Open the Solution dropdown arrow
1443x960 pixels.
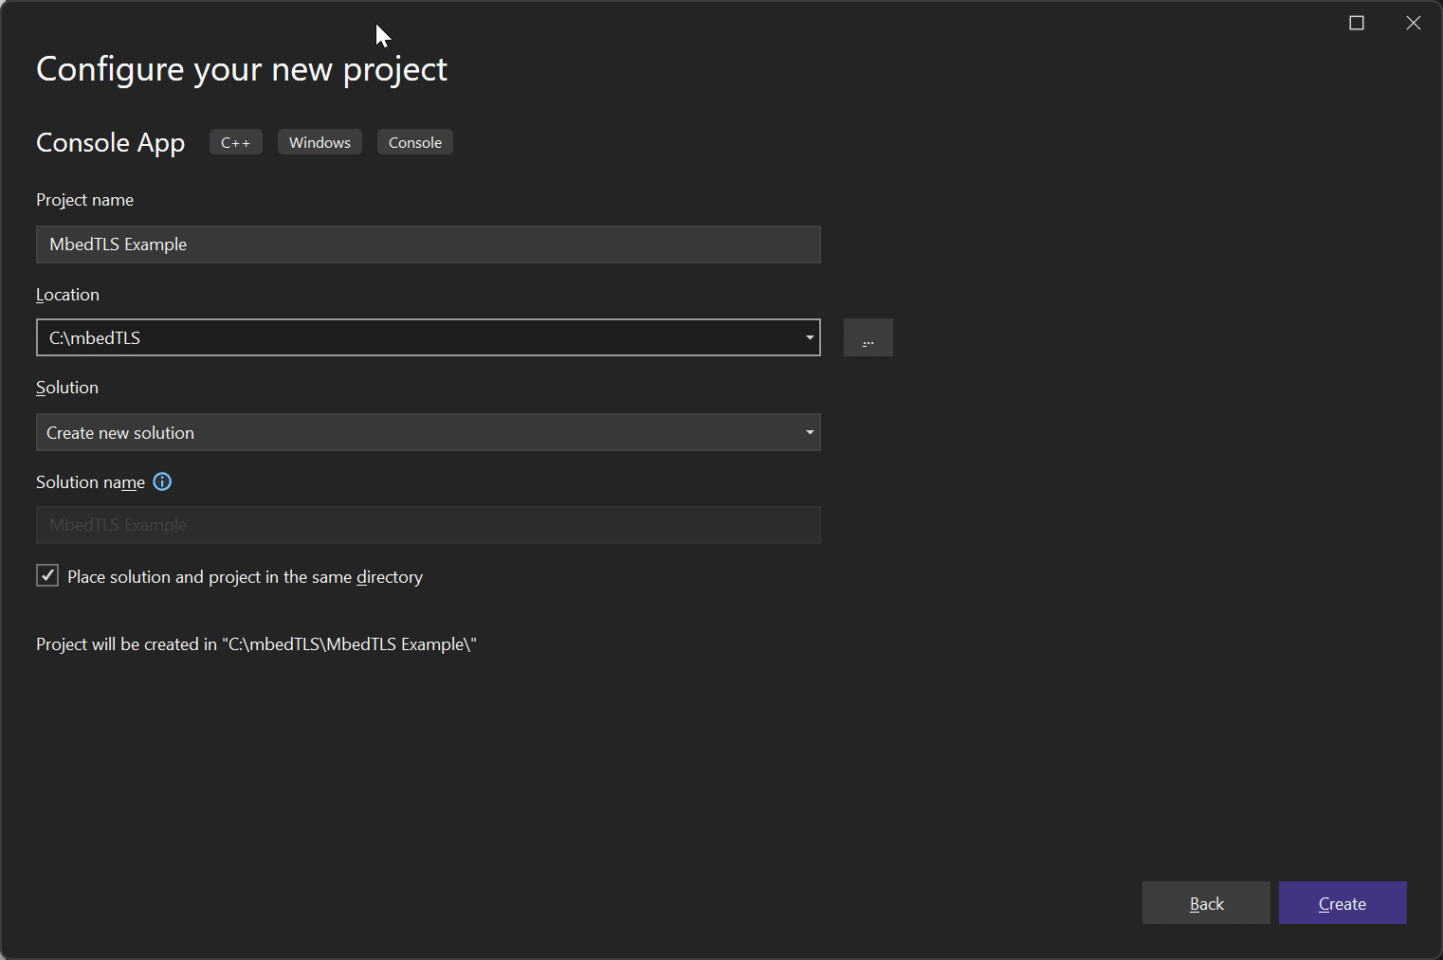(809, 432)
